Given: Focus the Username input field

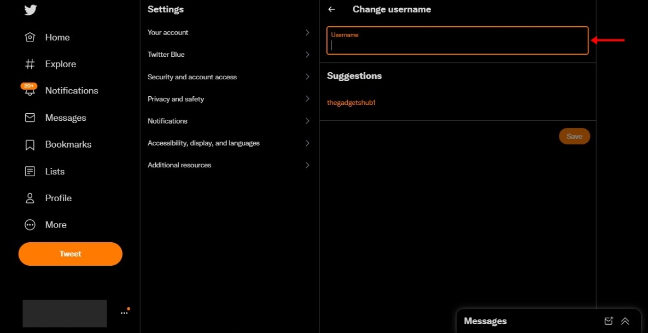Looking at the screenshot, I should [458, 40].
